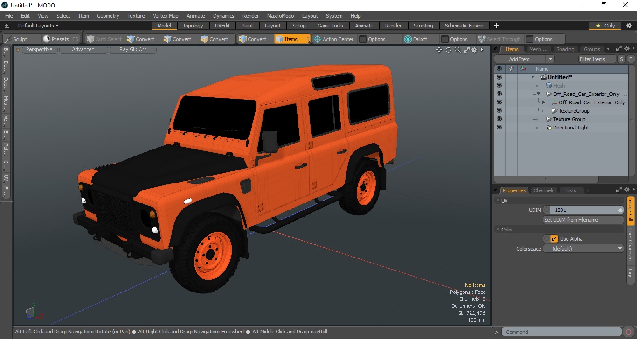Expand the Off_Road_Car_Exterior_Only locator
Image resolution: width=637 pixels, height=339 pixels.
[x=544, y=102]
